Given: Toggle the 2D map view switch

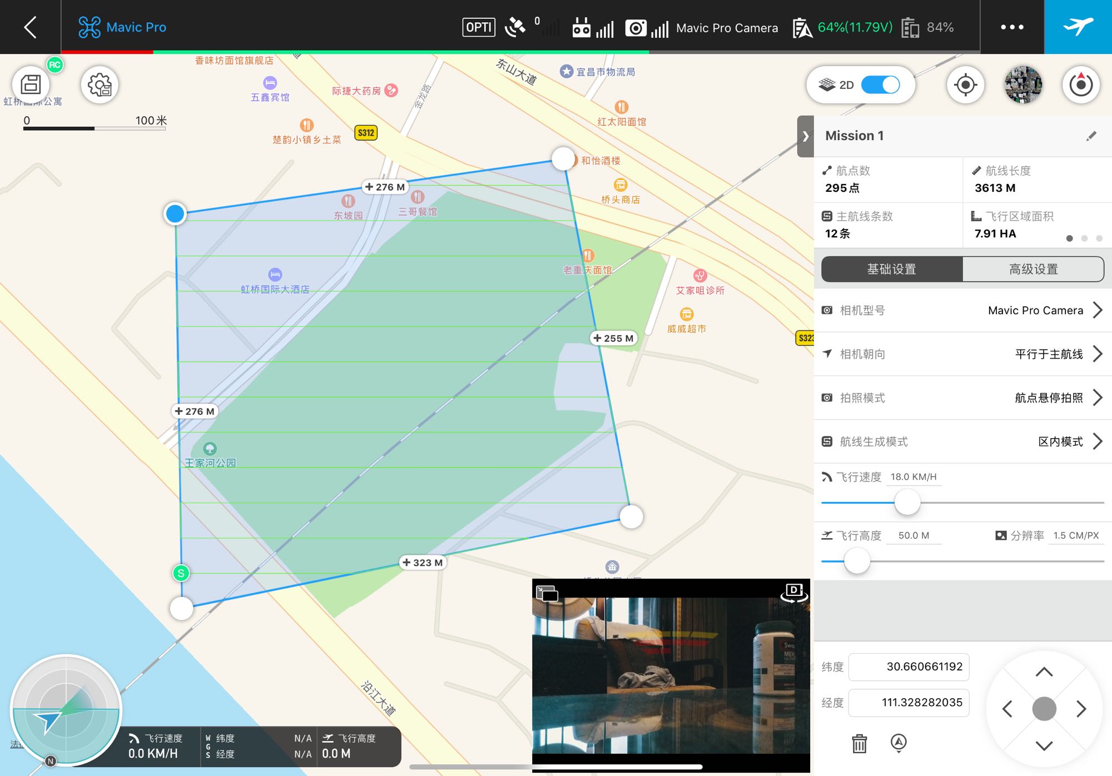Looking at the screenshot, I should pyautogui.click(x=880, y=85).
